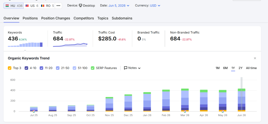Expand the Notes dropdown

tap(132, 68)
